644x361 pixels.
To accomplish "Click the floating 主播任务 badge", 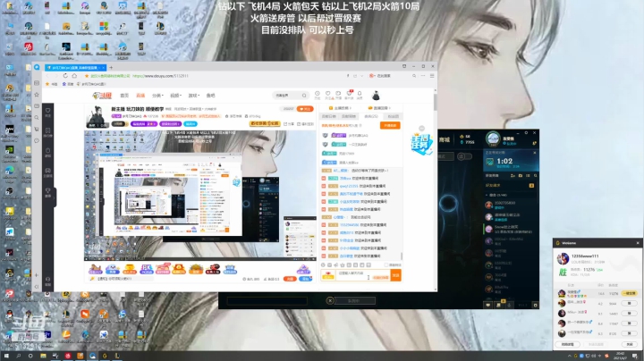I will click(422, 144).
